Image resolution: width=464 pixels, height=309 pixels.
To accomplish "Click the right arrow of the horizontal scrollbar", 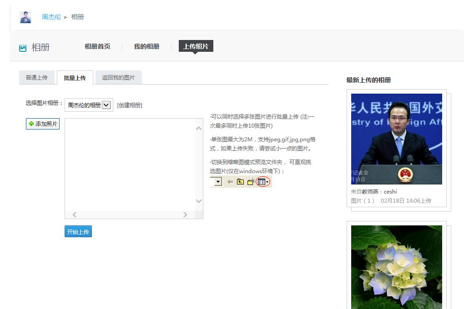I will coord(185,214).
